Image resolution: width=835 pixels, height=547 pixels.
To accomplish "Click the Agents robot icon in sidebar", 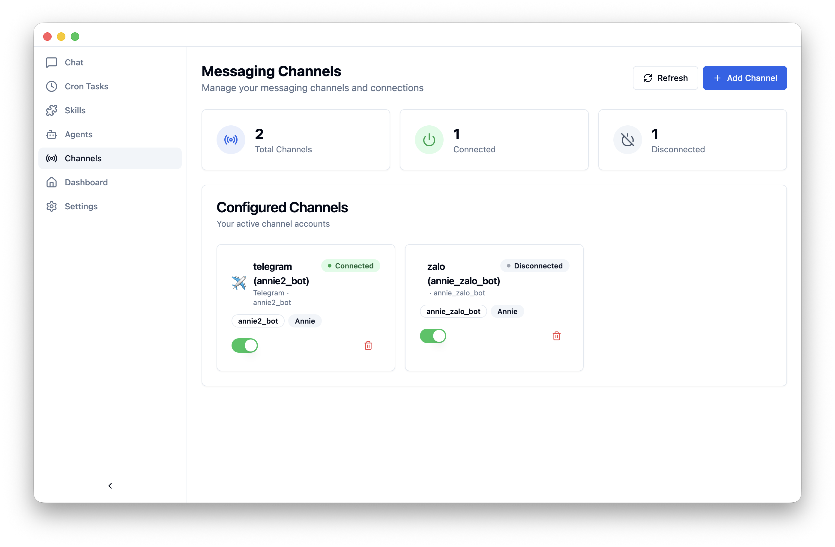I will tap(52, 134).
